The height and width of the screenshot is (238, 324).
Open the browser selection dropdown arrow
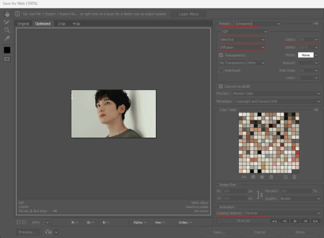tap(56, 232)
